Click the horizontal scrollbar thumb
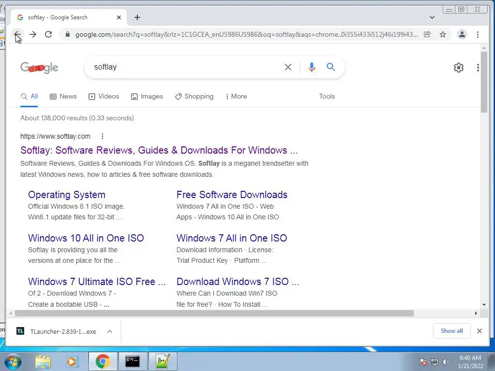The height and width of the screenshot is (371, 495). (214, 313)
